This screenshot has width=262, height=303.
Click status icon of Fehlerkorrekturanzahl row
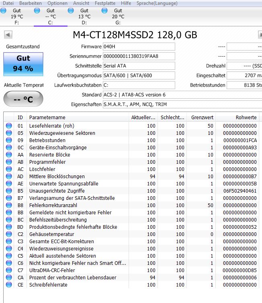coord(9,205)
